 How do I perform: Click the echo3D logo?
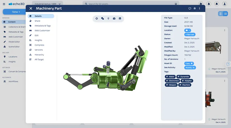click(16, 4)
